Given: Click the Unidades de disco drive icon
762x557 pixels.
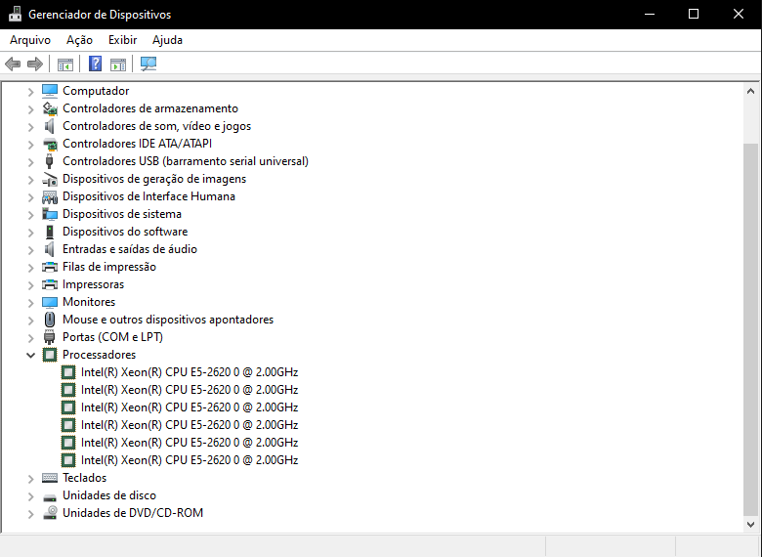Looking at the screenshot, I should [x=50, y=497].
